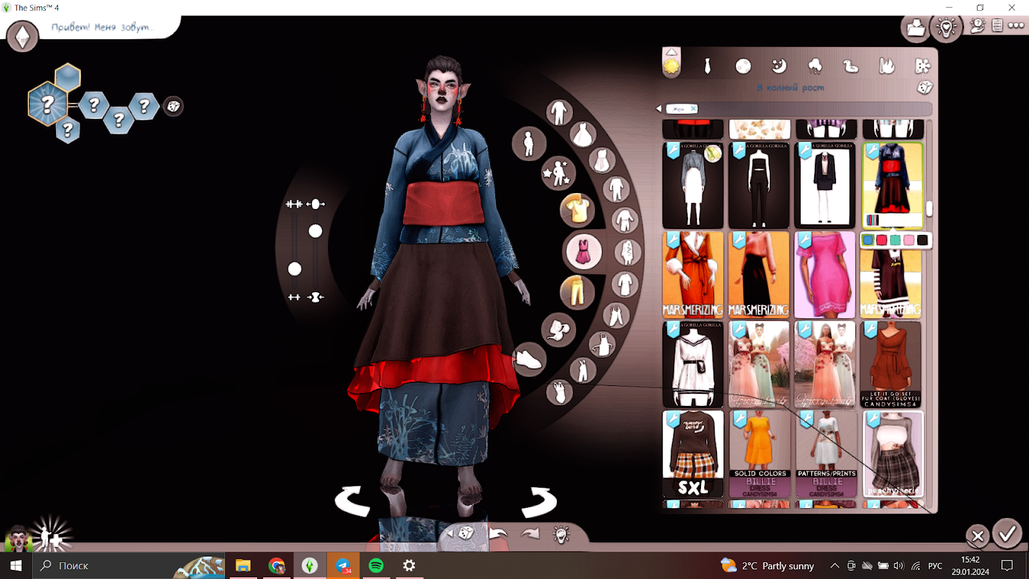Switch to the Sleep moon outfit category

[779, 66]
